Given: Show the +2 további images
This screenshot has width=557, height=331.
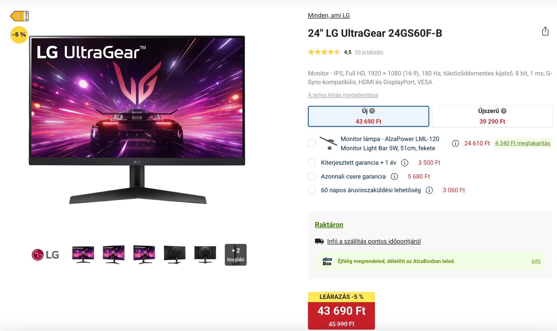Looking at the screenshot, I should pyautogui.click(x=236, y=255).
